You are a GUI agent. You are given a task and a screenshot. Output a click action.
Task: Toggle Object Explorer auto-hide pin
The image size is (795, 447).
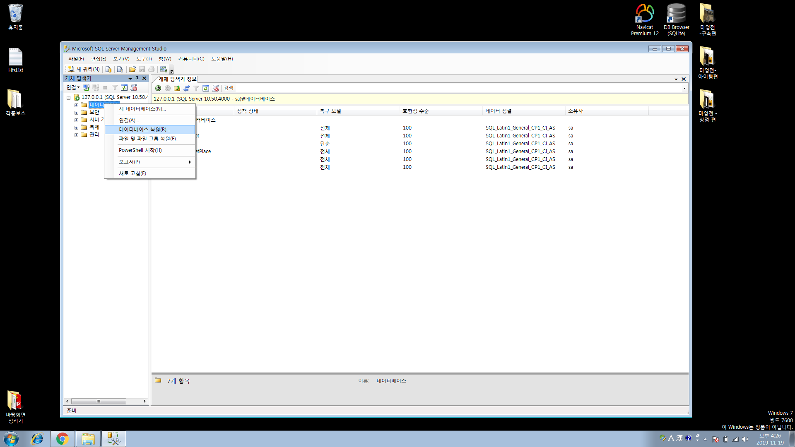(137, 78)
